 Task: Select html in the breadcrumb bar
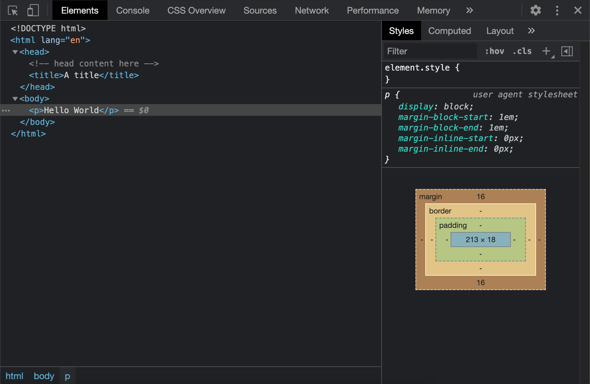coord(14,376)
